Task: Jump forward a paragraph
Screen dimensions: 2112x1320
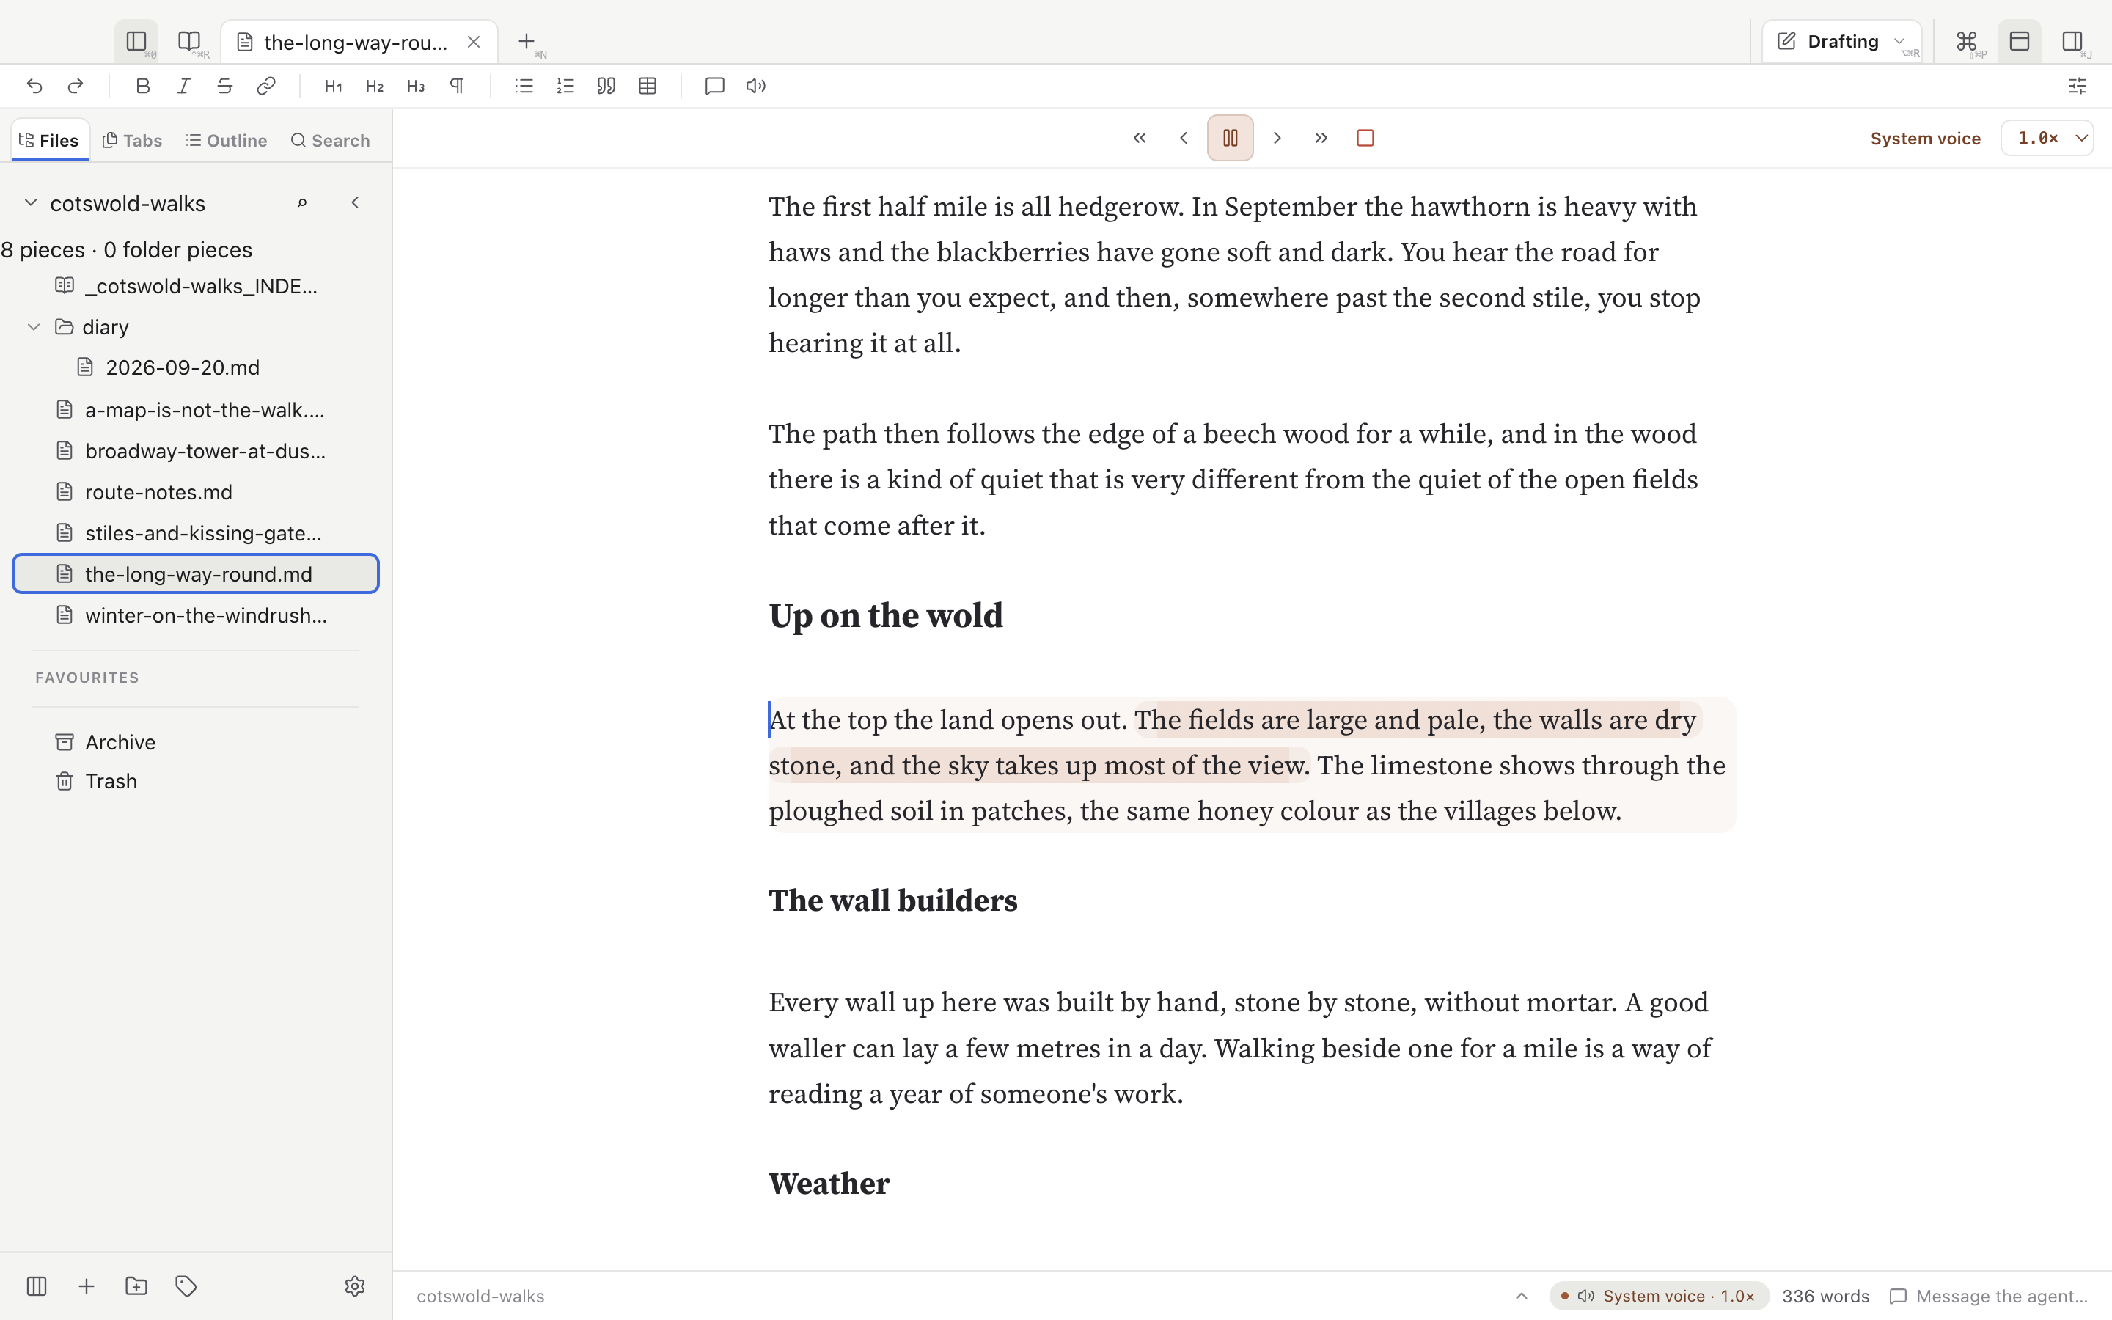Action: (x=1321, y=138)
